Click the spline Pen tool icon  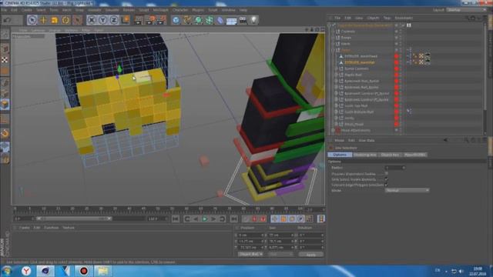pyautogui.click(x=187, y=20)
